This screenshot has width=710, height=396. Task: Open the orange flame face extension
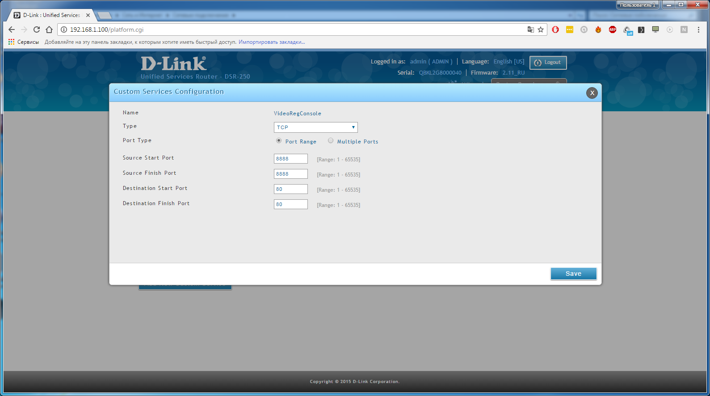(598, 29)
